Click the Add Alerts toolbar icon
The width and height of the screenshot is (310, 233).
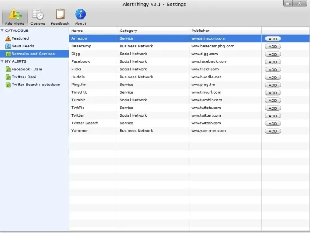point(15,15)
